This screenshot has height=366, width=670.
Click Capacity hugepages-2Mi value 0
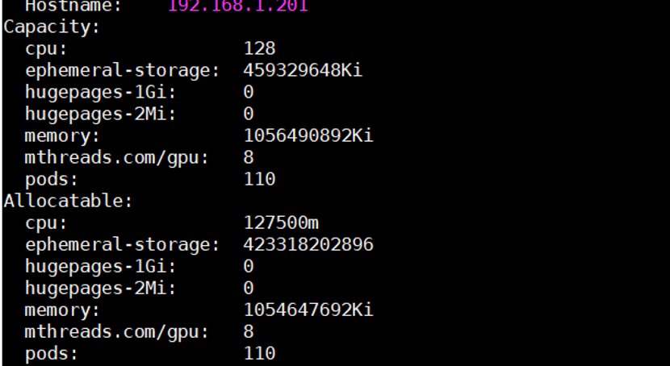pos(249,114)
